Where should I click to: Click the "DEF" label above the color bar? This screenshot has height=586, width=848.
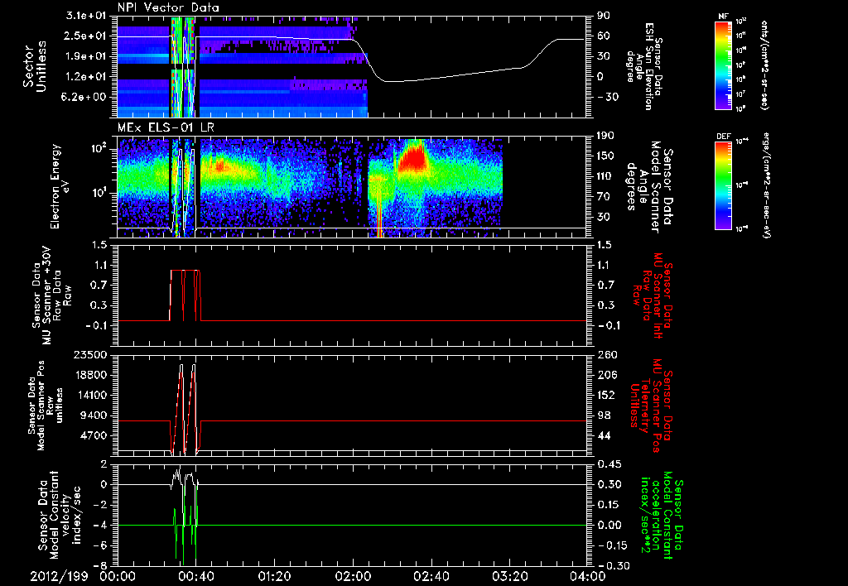point(724,137)
